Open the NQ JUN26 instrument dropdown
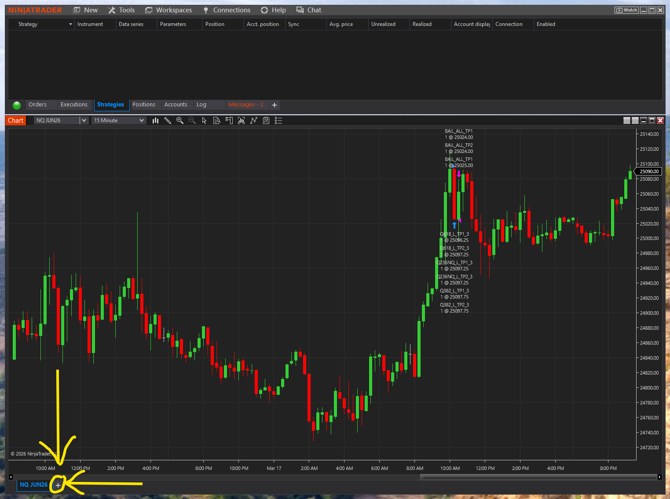This screenshot has width=670, height=499. pyautogui.click(x=84, y=120)
